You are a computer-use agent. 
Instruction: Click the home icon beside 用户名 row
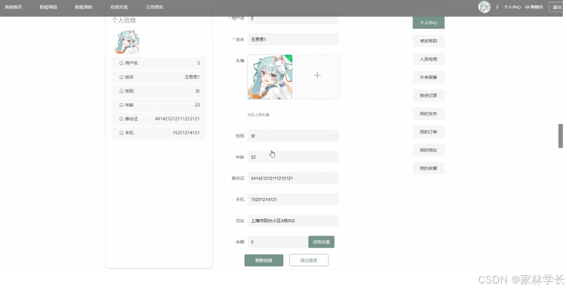click(121, 63)
